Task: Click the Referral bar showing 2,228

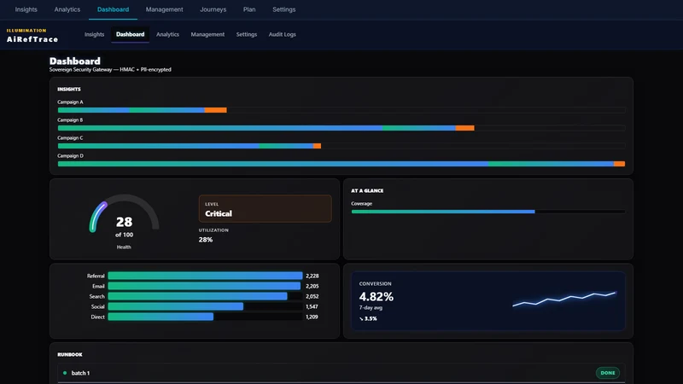Action: tap(205, 276)
